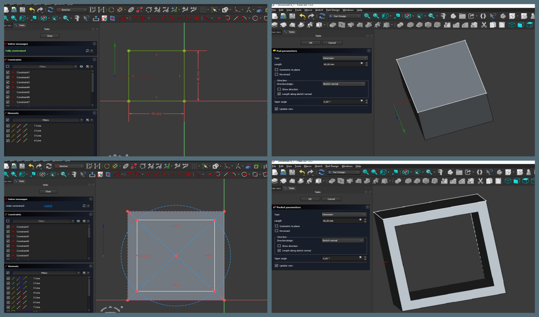Select Create line tool in fully constrained sketch toolbar
Image resolution: width=539 pixels, height=317 pixels.
tap(236, 18)
